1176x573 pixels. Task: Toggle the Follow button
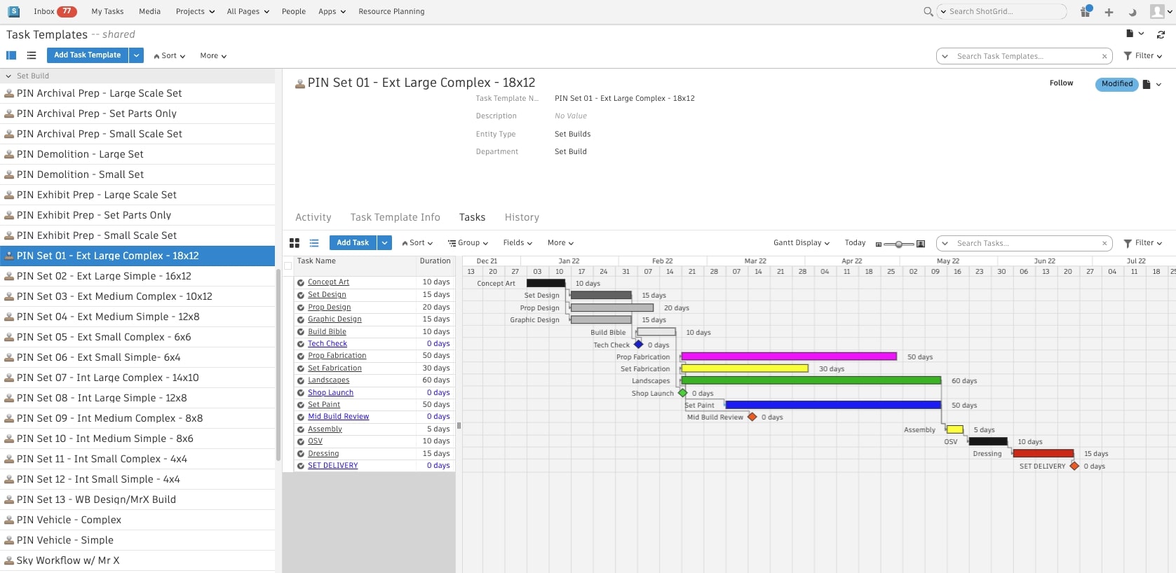pos(1061,83)
